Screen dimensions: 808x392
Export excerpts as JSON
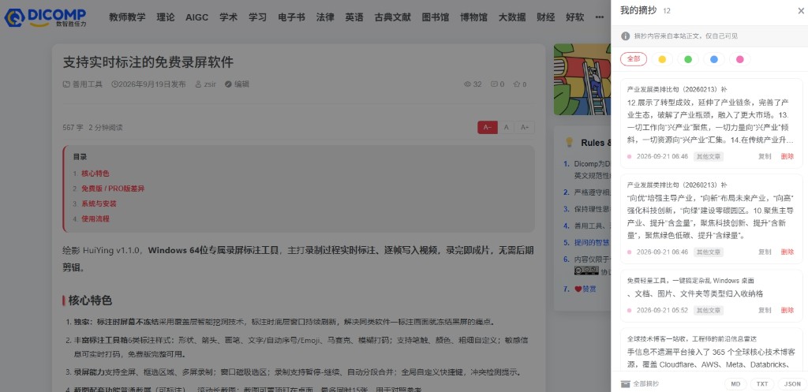click(792, 384)
